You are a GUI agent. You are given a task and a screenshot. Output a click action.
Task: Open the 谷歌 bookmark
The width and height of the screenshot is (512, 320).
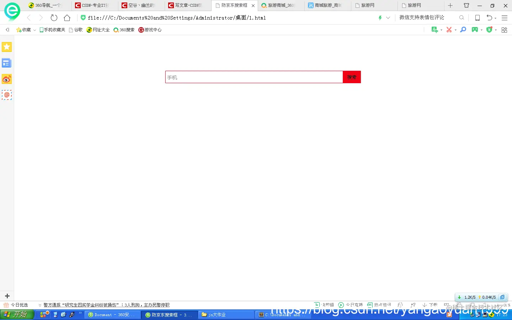coord(76,30)
